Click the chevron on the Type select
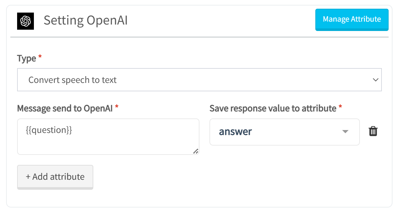 (x=375, y=80)
